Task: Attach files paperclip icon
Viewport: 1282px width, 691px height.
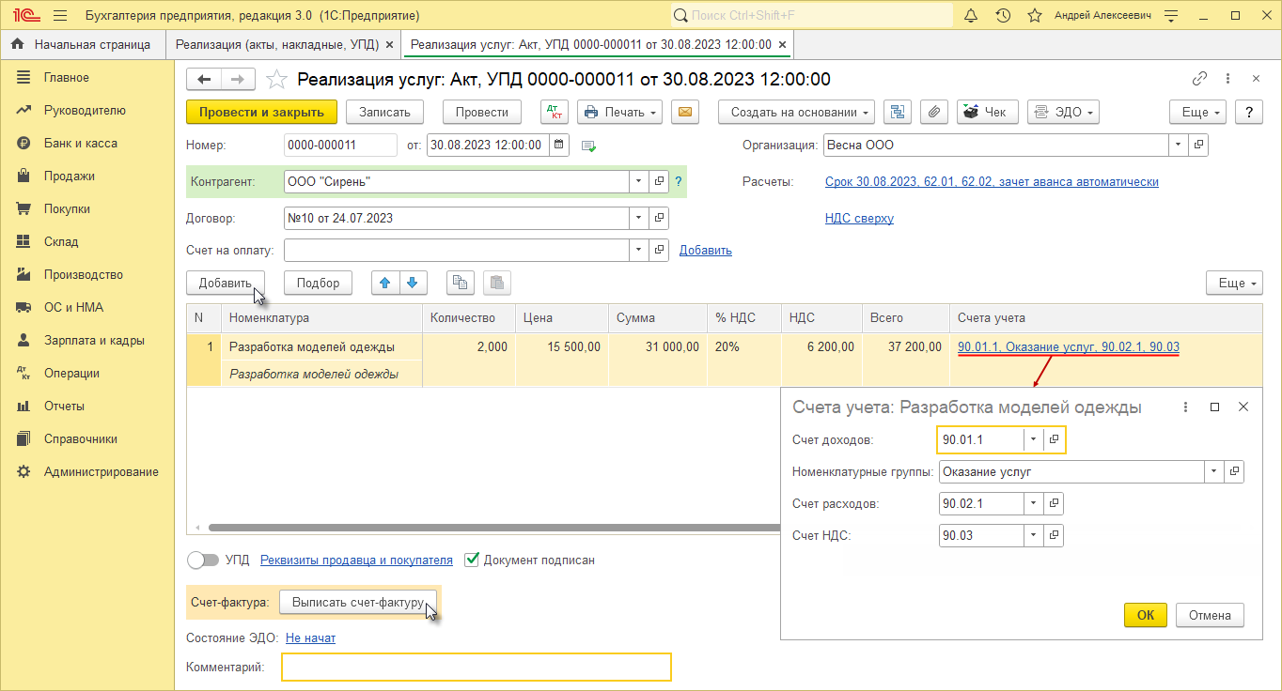Action: (x=933, y=112)
